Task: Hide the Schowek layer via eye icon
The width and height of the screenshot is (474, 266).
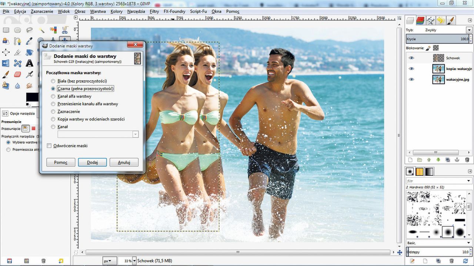Action: pyautogui.click(x=411, y=58)
